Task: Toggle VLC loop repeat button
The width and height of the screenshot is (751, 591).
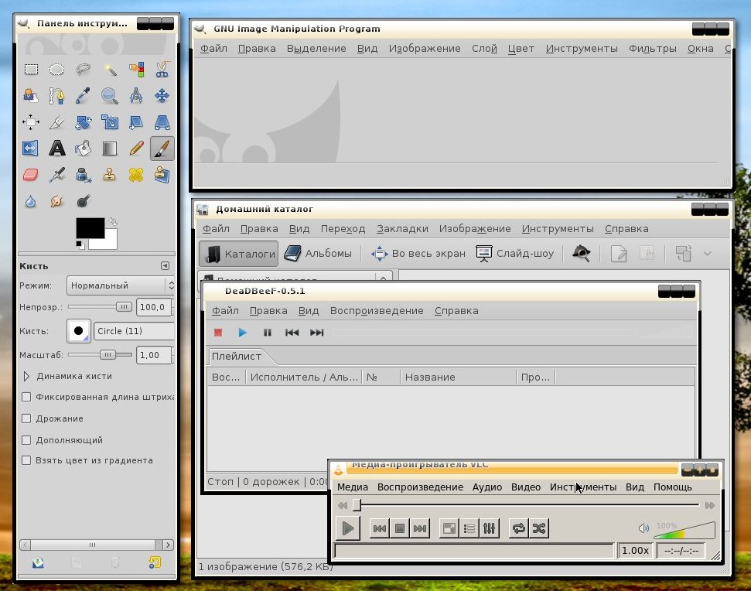Action: point(519,528)
